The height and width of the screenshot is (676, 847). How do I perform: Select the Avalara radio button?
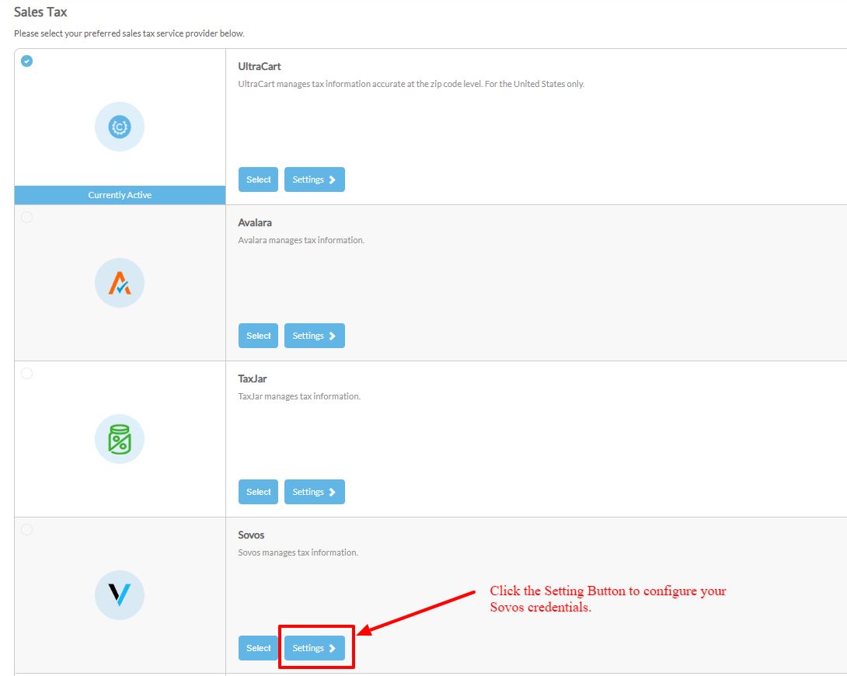click(26, 217)
